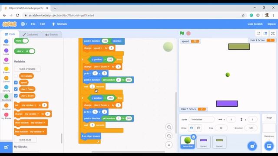Enter full screen stage mode
278x156 pixels.
[x=273, y=33]
